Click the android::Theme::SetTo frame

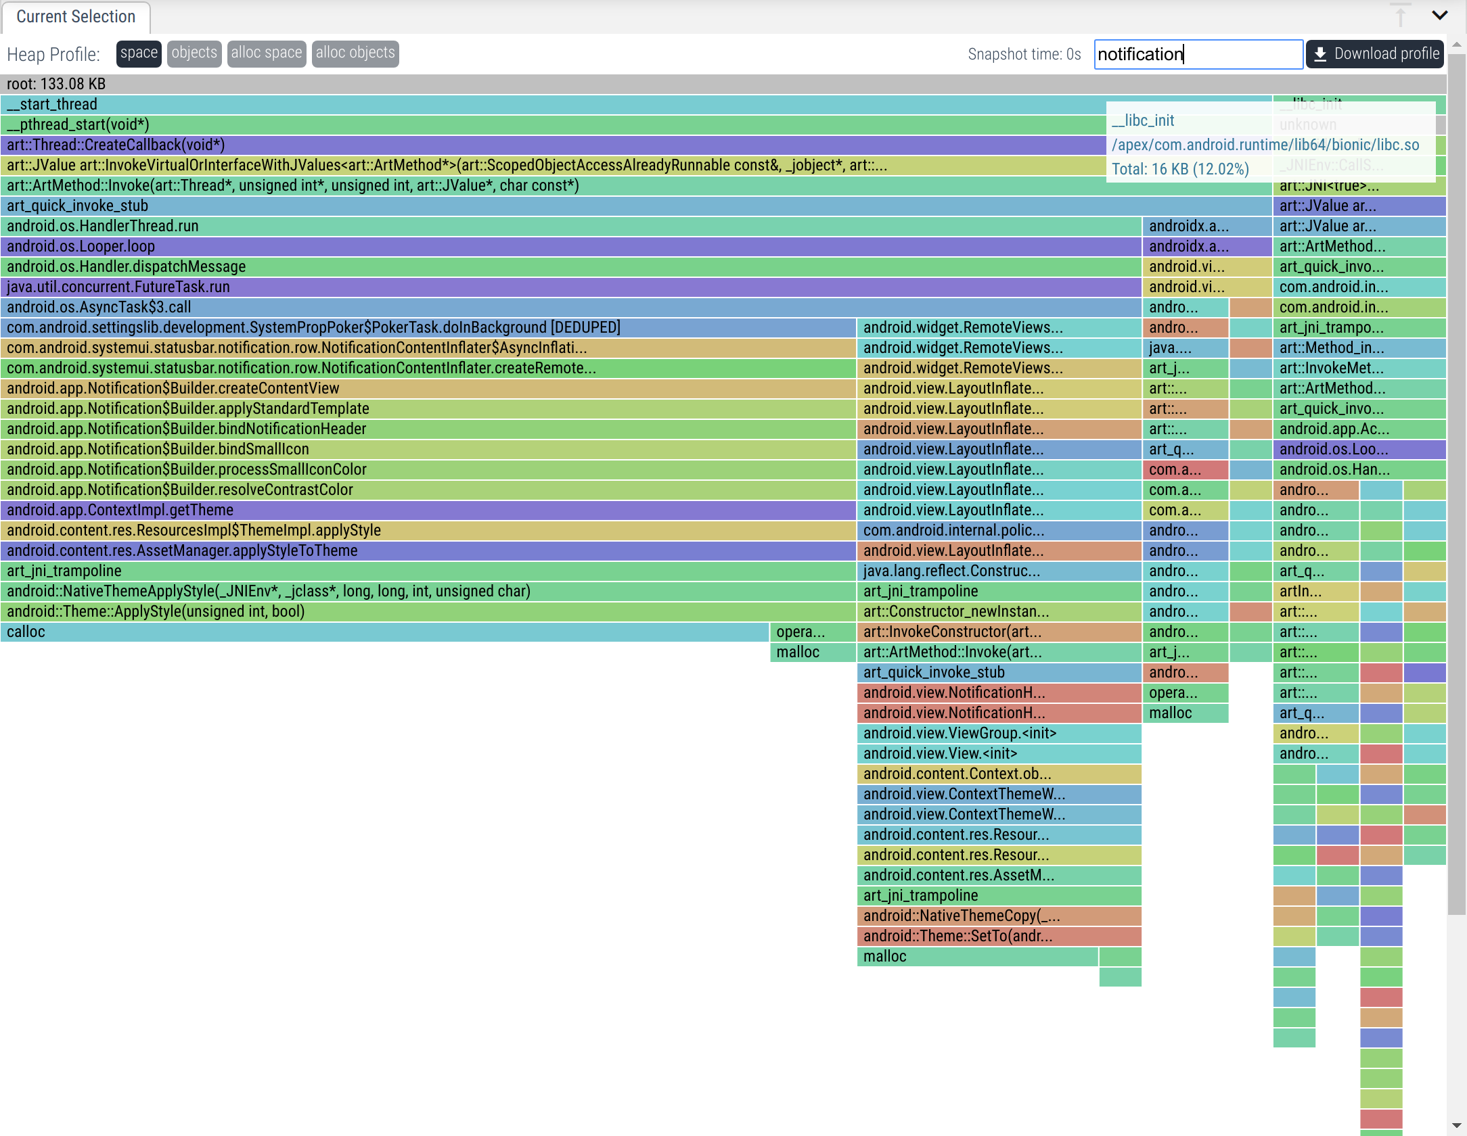(x=998, y=936)
